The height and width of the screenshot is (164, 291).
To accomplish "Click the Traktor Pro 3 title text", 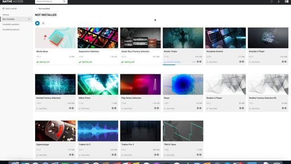I will [127, 144].
